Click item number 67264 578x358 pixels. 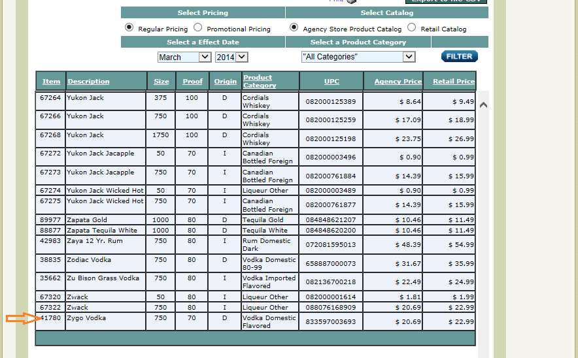[x=50, y=97]
